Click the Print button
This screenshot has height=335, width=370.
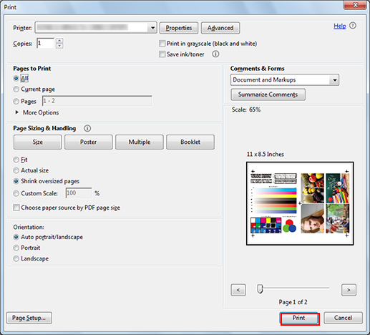pos(299,318)
